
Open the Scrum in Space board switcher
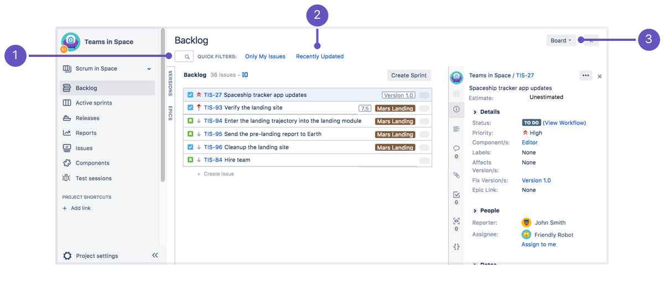click(106, 69)
